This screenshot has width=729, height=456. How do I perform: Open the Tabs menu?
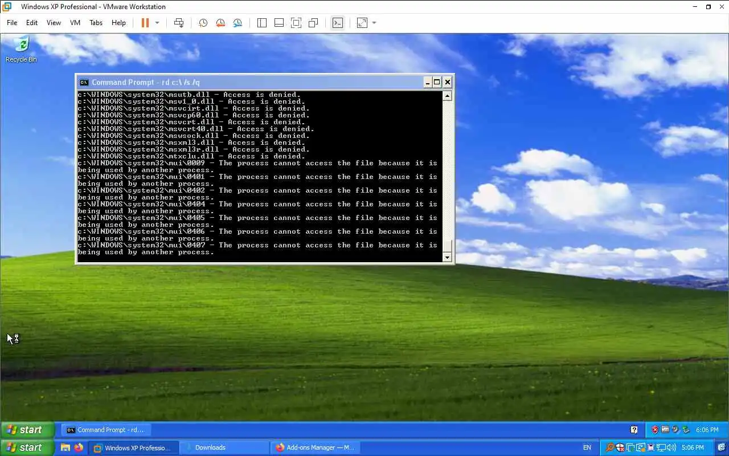96,23
